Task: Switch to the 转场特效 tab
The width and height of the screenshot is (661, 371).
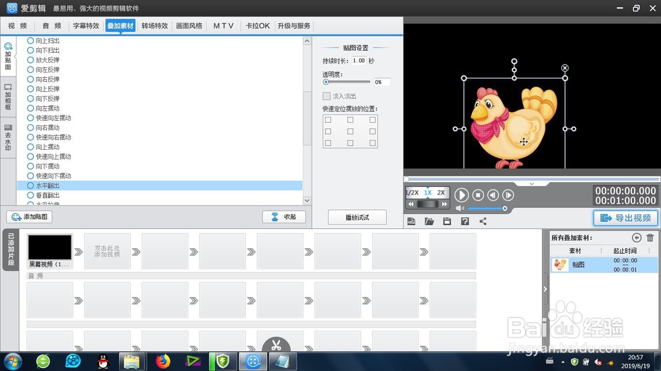Action: tap(155, 26)
